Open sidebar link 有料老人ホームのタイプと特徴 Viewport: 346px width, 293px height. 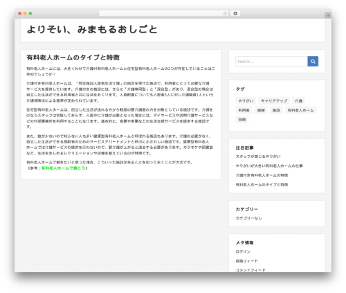coord(262,184)
